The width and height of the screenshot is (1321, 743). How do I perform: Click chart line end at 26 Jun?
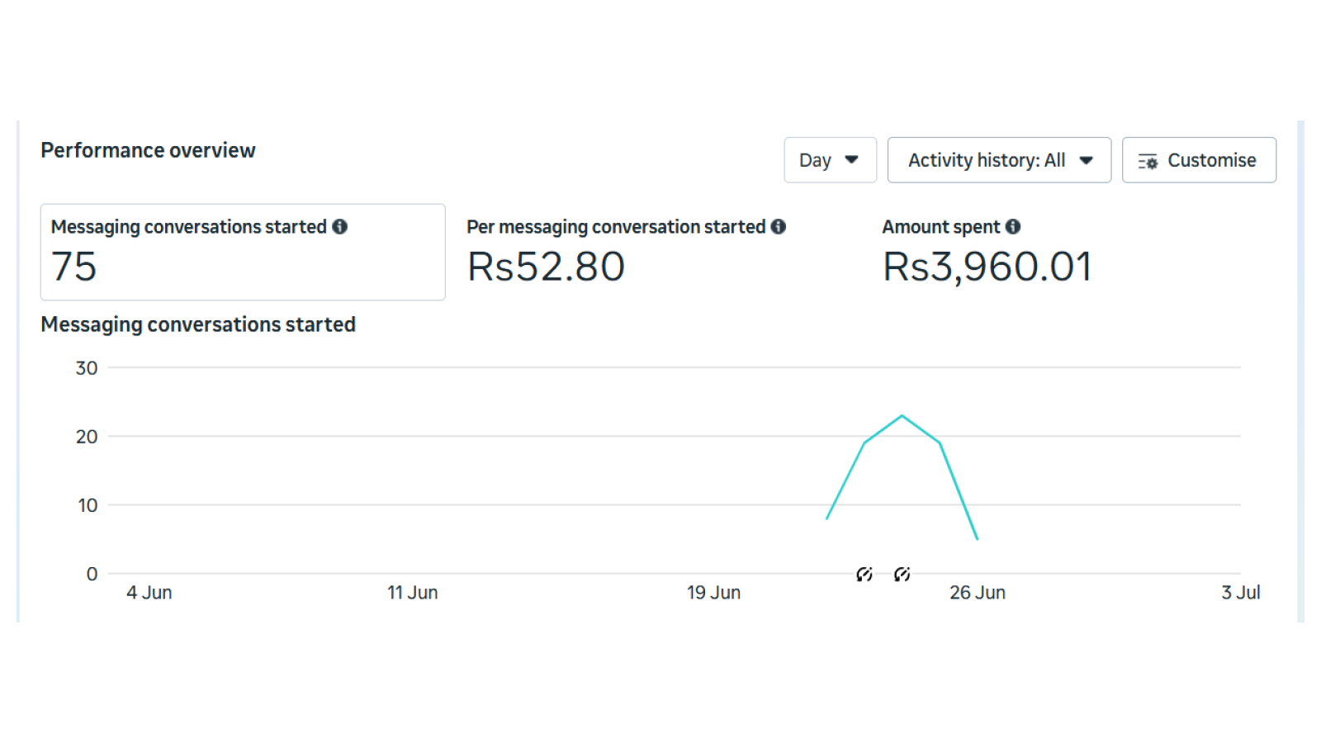click(978, 539)
